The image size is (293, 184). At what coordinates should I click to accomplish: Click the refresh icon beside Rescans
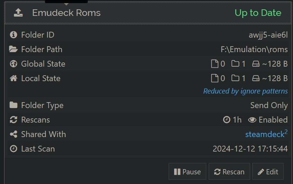[x=13, y=120]
